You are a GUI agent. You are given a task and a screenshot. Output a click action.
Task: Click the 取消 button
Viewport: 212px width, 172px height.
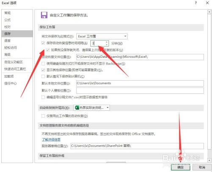202,167
